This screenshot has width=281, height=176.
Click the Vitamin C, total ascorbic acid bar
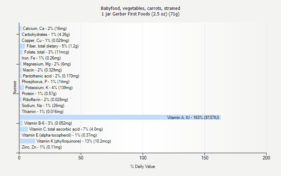24,129
